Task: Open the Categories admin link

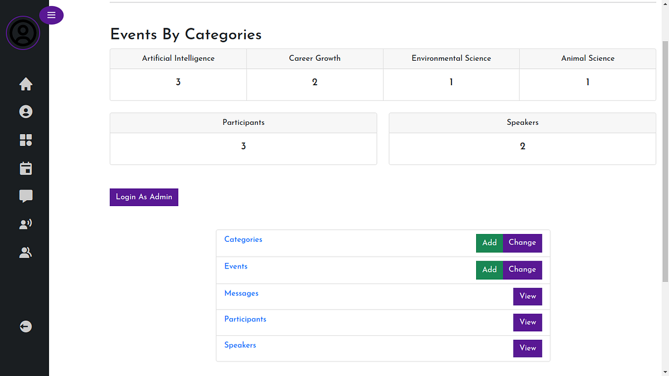Action: pos(243,240)
